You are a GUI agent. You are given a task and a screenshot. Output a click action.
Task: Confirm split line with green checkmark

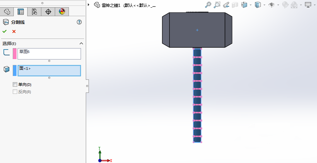point(4,31)
